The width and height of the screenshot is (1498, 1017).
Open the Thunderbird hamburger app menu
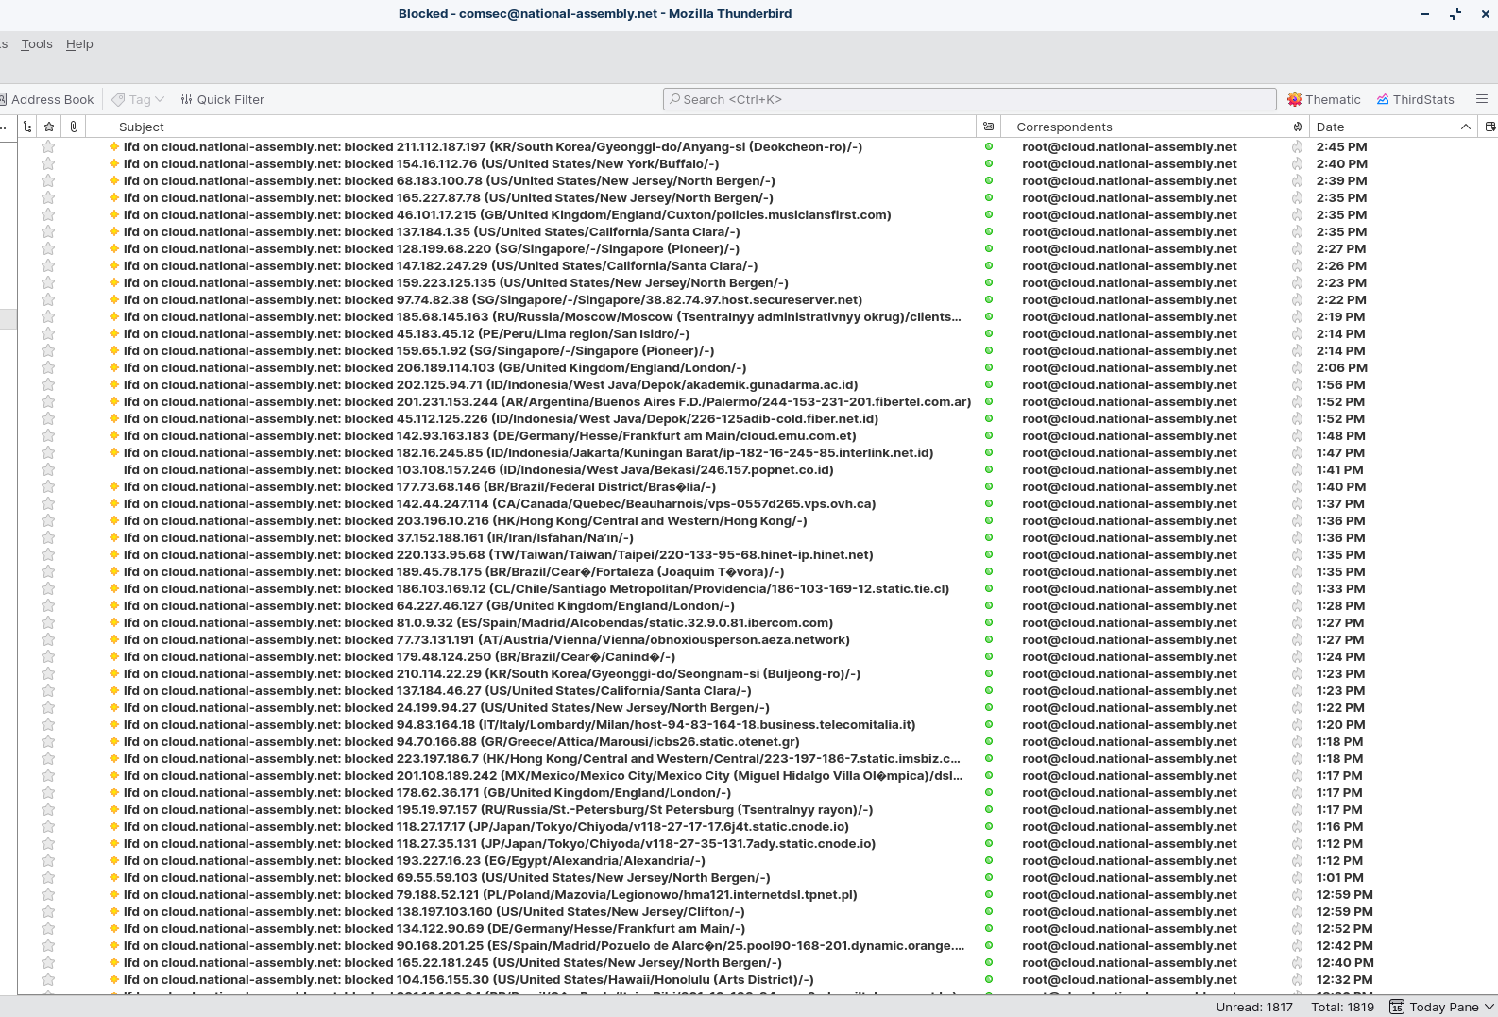click(1481, 99)
